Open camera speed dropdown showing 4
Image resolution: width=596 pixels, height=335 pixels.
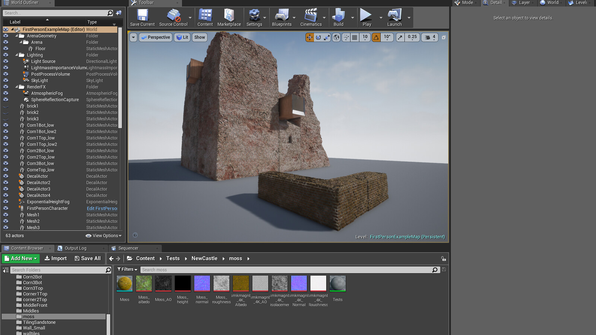coord(430,37)
